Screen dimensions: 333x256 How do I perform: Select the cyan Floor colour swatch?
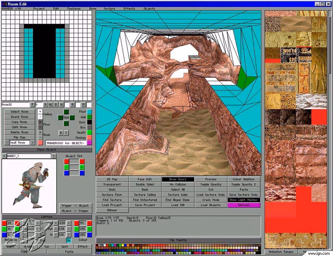click(89, 112)
